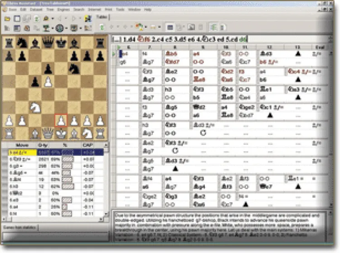Click the white knight on c3

pos(35,108)
